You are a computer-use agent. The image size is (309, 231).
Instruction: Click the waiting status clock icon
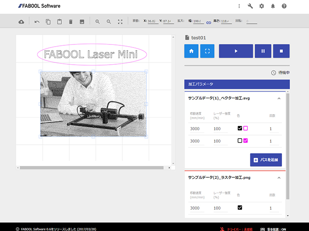[x=274, y=73]
